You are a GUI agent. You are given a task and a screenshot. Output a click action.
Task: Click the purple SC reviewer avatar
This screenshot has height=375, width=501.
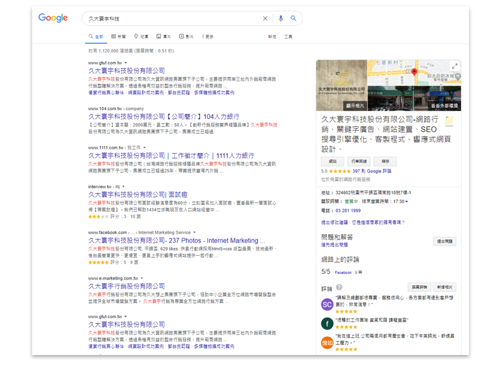(327, 304)
